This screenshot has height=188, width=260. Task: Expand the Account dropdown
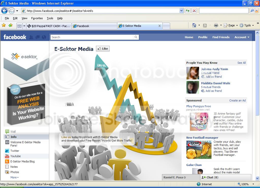click(242, 37)
